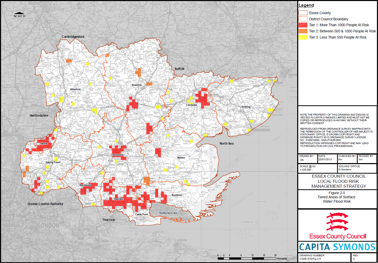Viewport: 378px width, 263px height.
Task: Click the date 20/01/2013 cell
Action: coord(325,159)
